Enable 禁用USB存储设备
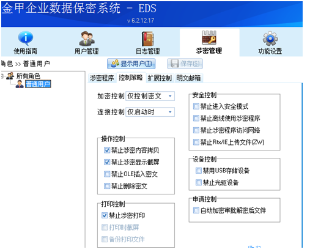This screenshot has width=310, height=252. click(199, 171)
